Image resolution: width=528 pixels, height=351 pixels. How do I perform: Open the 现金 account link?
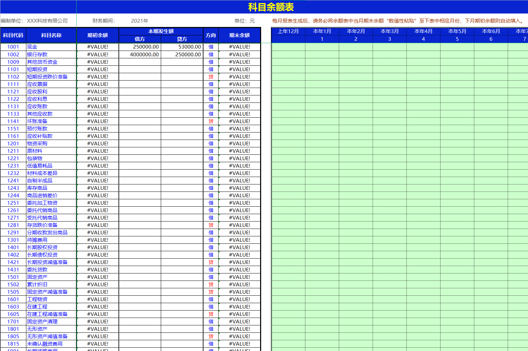(x=32, y=47)
